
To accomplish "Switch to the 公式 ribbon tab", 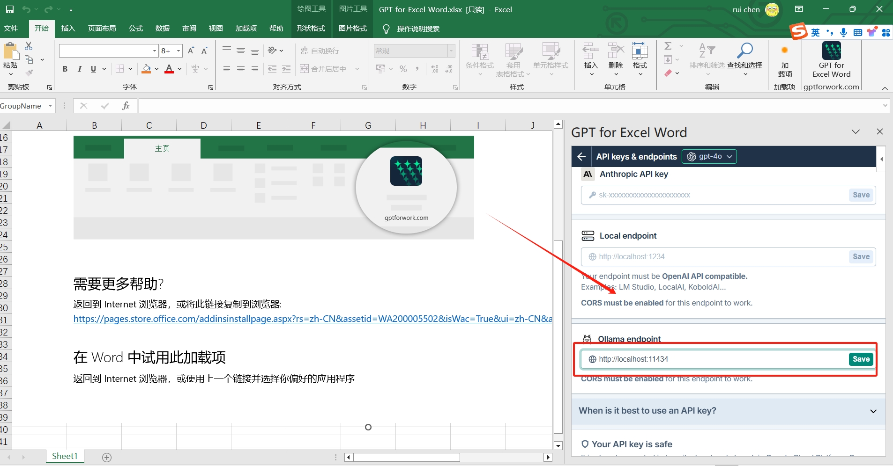I will click(x=136, y=29).
